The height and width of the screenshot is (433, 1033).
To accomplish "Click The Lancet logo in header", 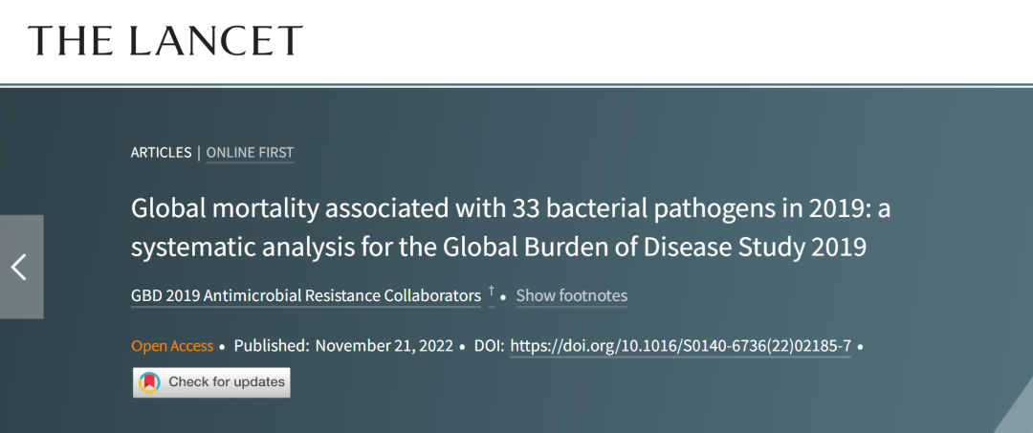I will (165, 40).
